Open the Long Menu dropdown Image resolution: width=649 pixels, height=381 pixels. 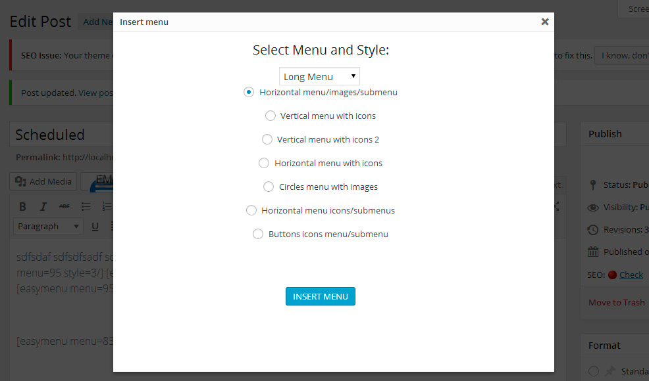tap(319, 76)
